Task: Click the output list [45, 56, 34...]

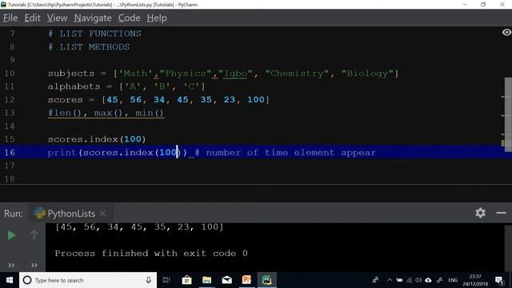Action: 139,227
